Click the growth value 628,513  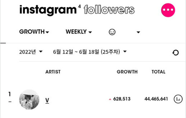click(x=122, y=99)
